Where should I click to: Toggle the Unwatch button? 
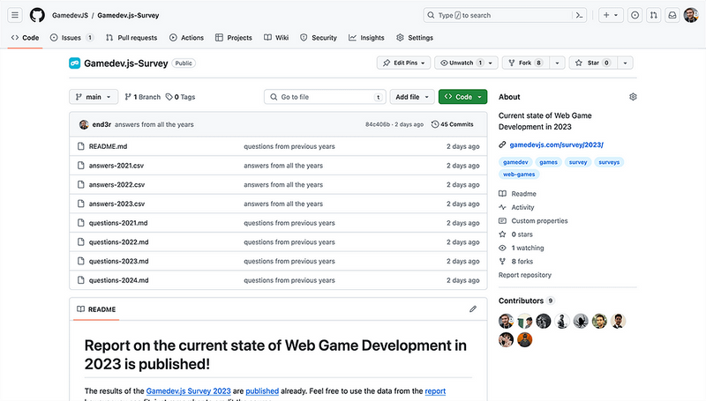click(460, 63)
